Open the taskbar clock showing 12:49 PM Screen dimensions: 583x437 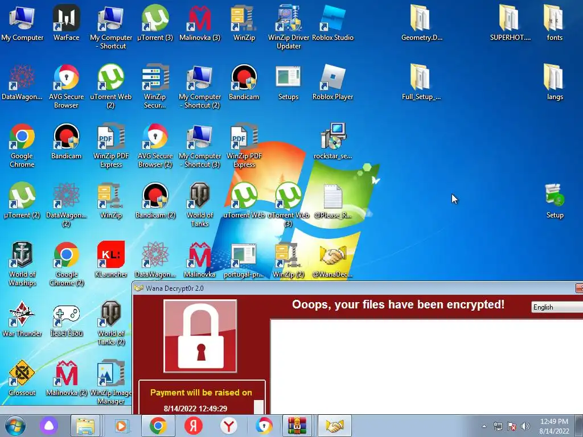click(x=554, y=426)
